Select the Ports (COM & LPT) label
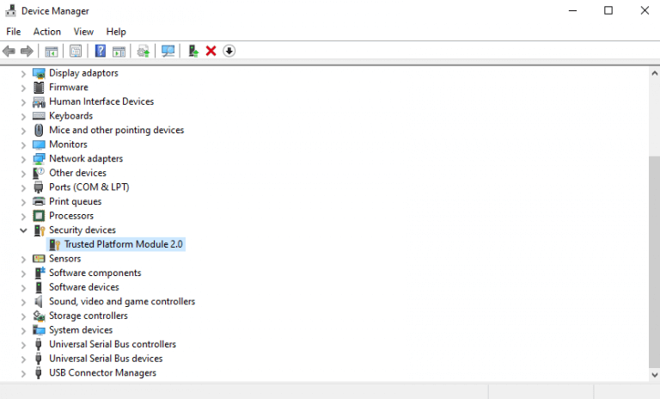This screenshot has width=660, height=399. [x=89, y=187]
